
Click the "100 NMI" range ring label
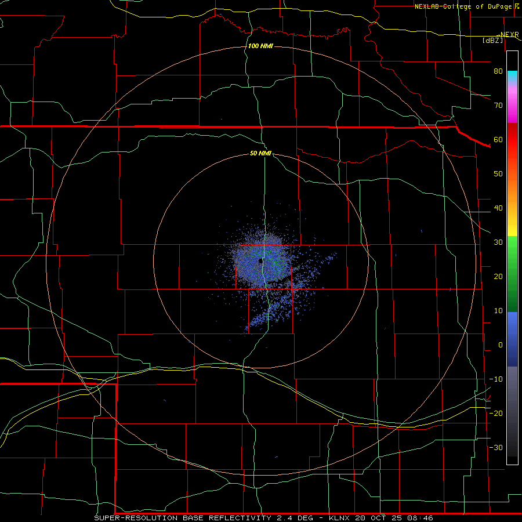(260, 46)
